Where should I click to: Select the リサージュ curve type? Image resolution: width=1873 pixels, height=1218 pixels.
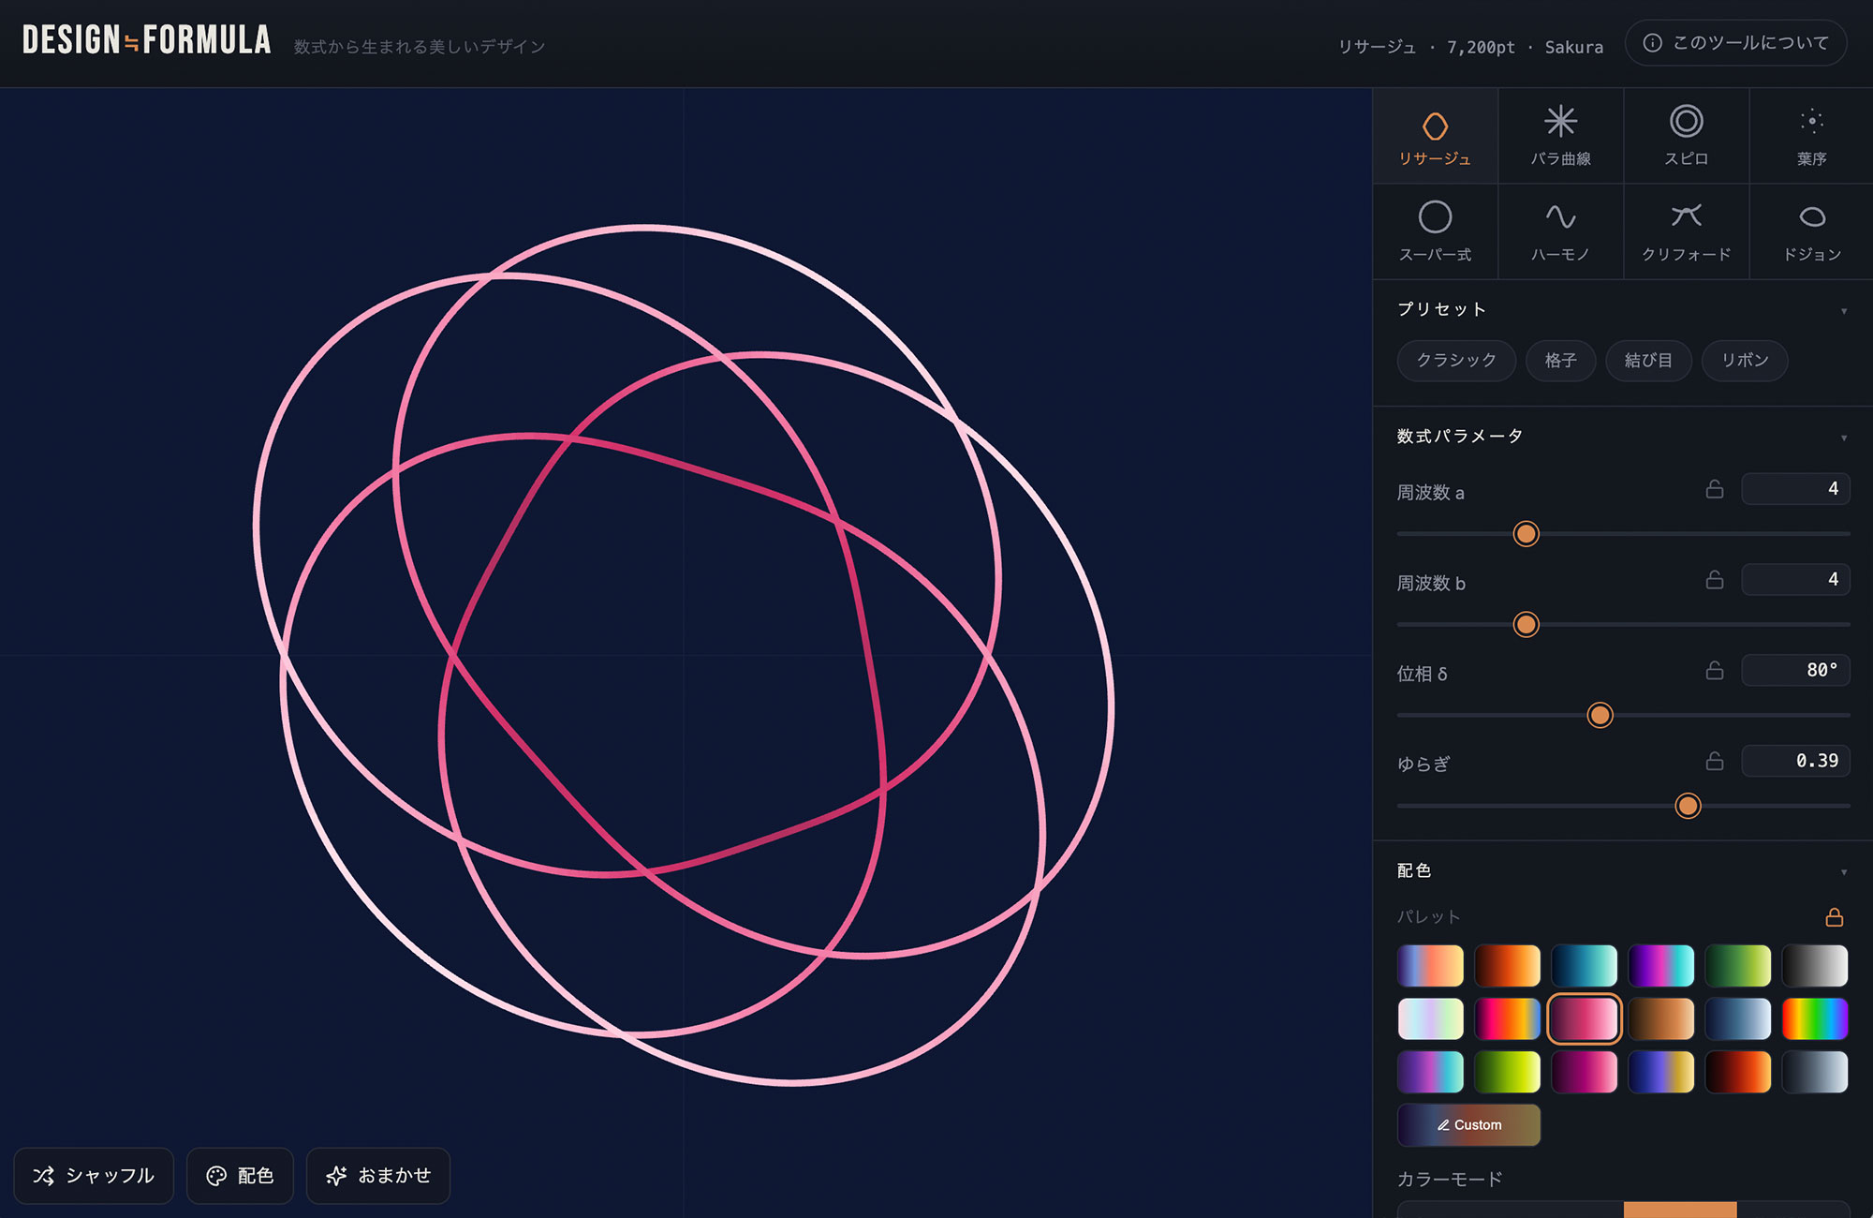(1435, 136)
